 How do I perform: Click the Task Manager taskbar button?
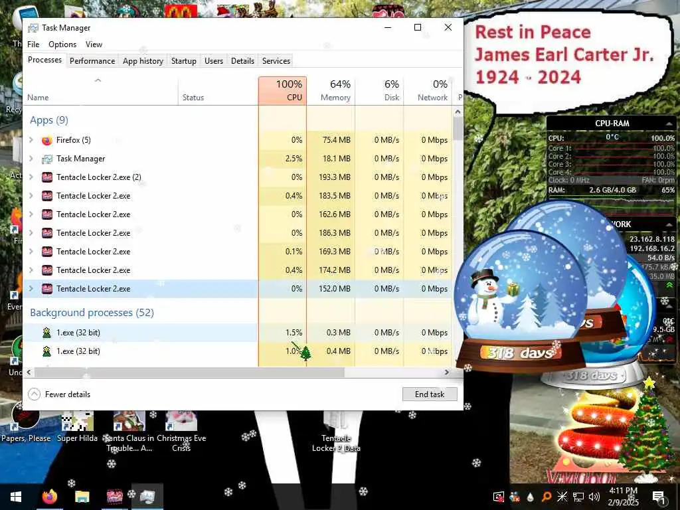(147, 497)
